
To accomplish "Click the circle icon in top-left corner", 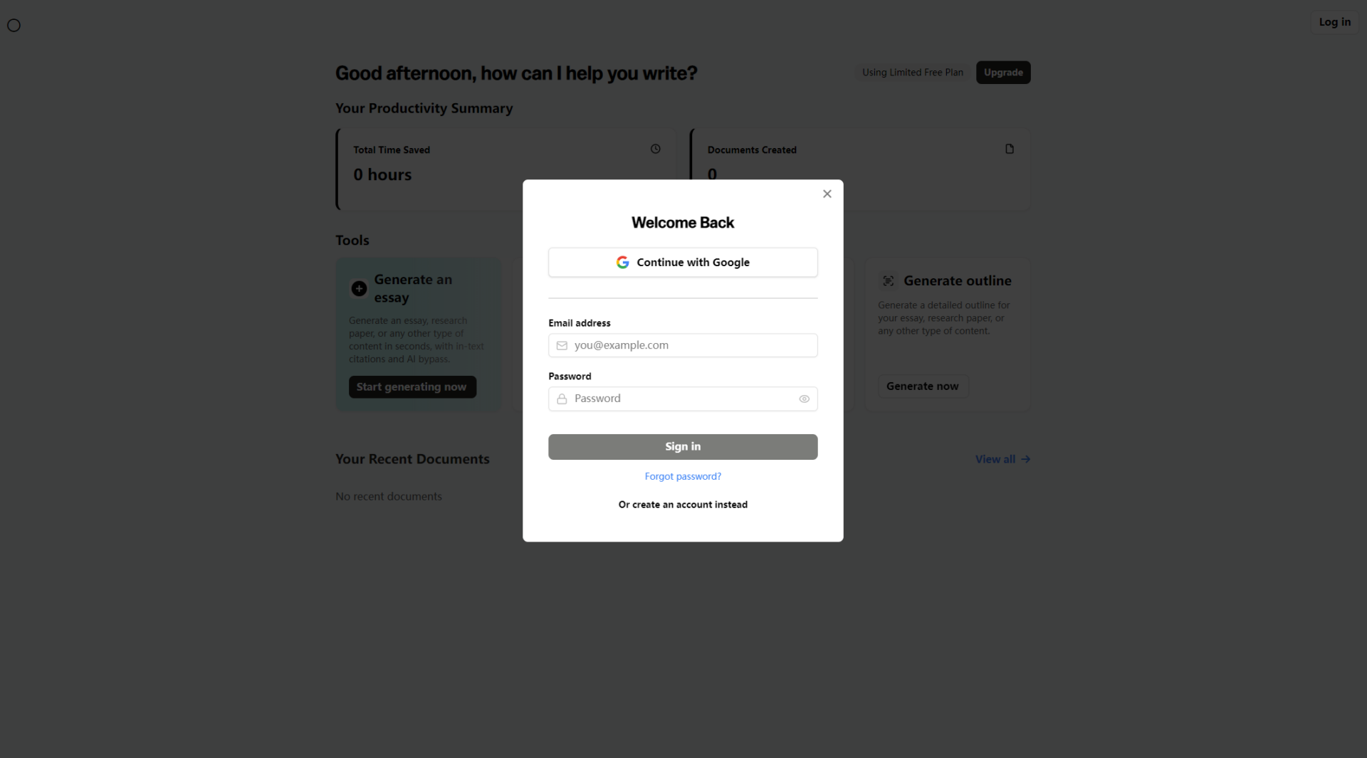I will click(14, 26).
